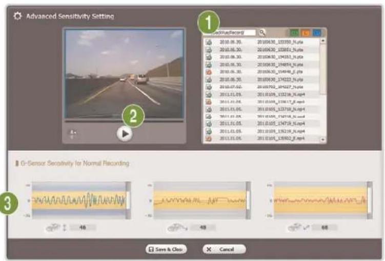Click the file list scrollbar thumb
This screenshot has height=261, width=385.
[x=323, y=69]
